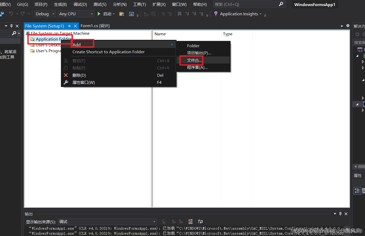This screenshot has width=365, height=236.
Task: Click the gear settings icon above editor
Action: point(348,26)
